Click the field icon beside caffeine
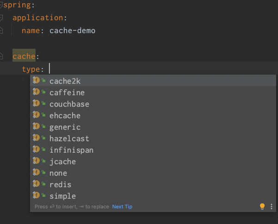 coord(36,92)
